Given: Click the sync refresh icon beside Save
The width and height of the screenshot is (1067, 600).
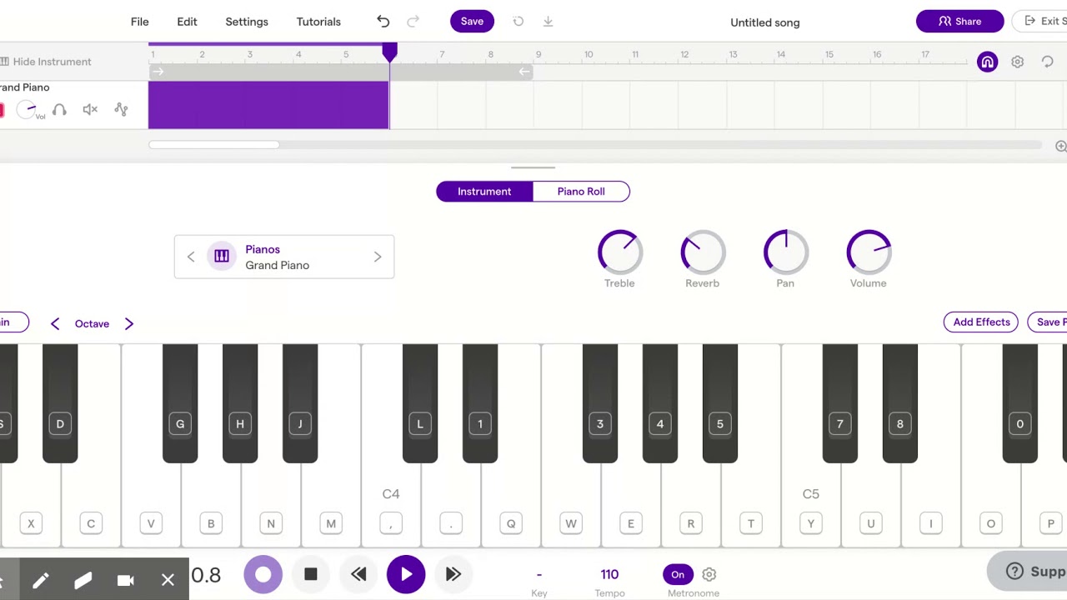Looking at the screenshot, I should pos(518,22).
